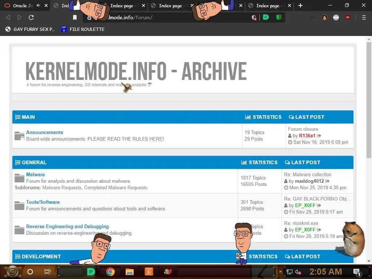The width and height of the screenshot is (372, 279).
Task: Click the 2:05 AM taskbar clock
Action: [x=325, y=272]
